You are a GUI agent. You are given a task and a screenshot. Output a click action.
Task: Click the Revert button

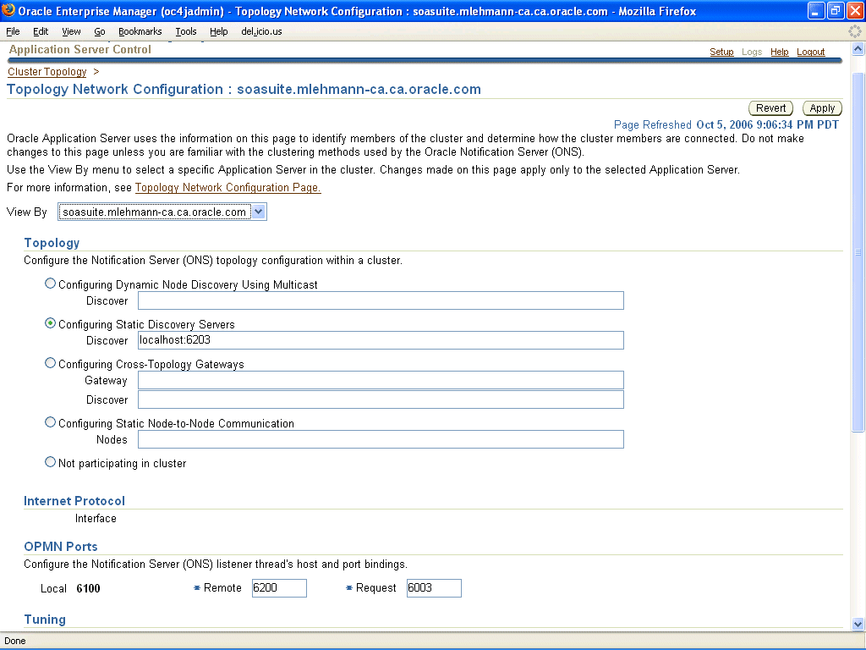[771, 108]
